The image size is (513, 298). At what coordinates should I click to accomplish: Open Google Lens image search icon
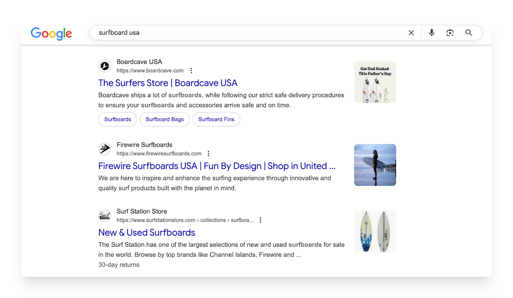pos(450,33)
